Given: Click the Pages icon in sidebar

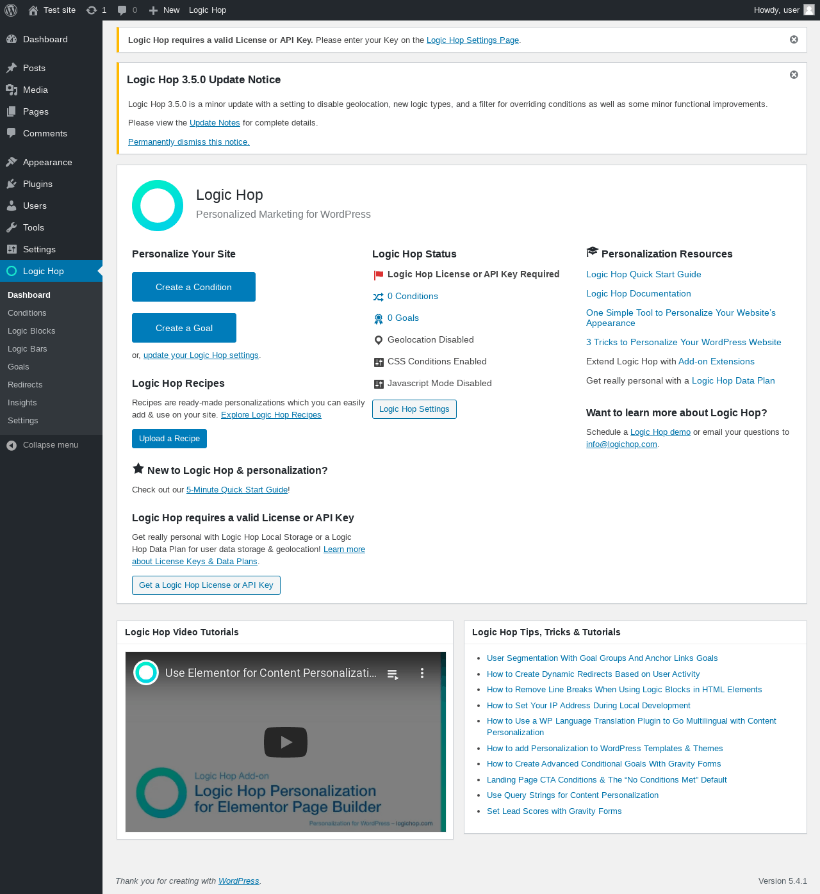Looking at the screenshot, I should [x=12, y=111].
